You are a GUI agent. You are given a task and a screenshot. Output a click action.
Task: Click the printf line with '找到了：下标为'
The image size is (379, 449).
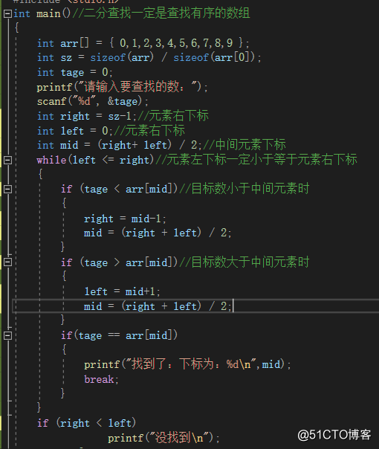tap(187, 364)
